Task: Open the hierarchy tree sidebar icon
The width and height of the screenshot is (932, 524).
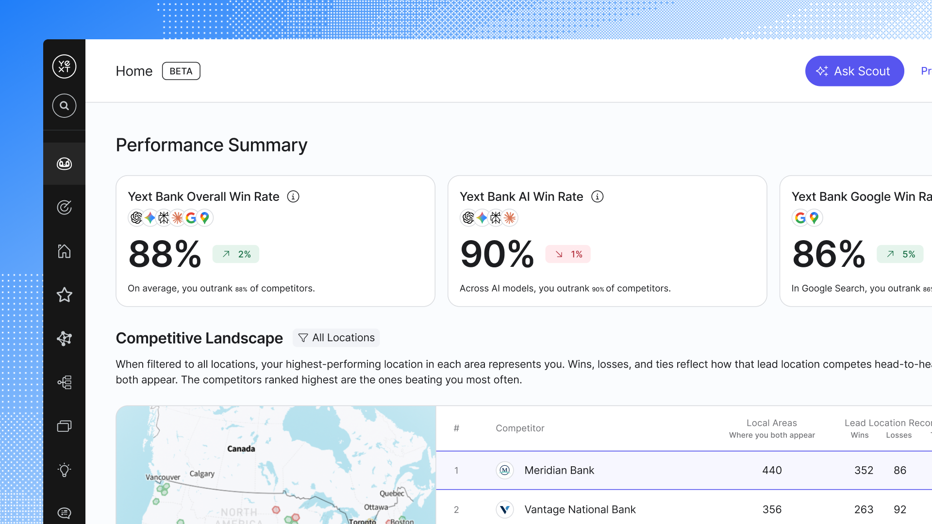Action: [x=64, y=382]
